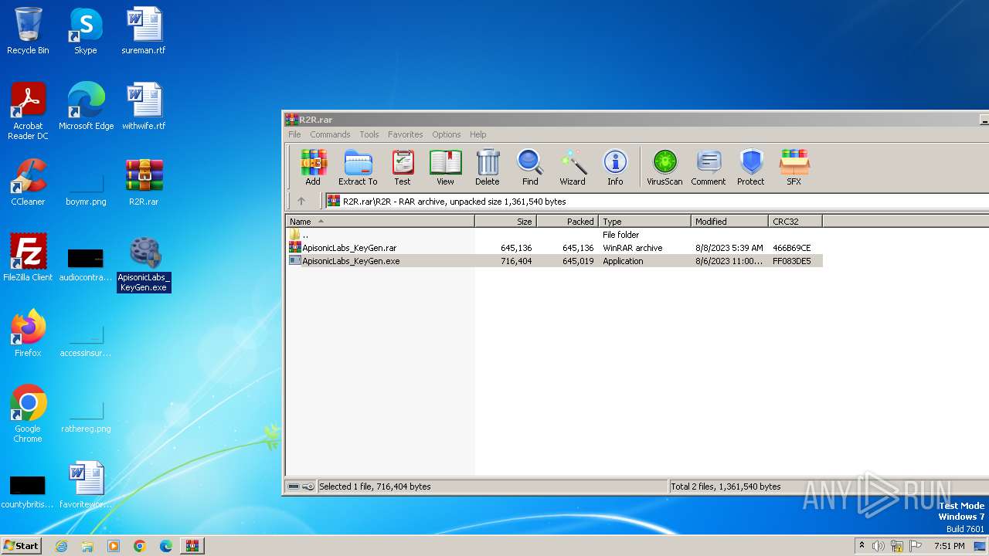The image size is (989, 556).
Task: Open the Tools menu
Action: [369, 134]
